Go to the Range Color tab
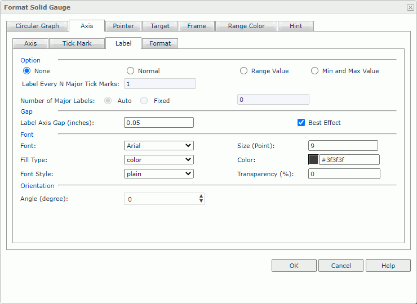417x304 pixels. coord(246,26)
